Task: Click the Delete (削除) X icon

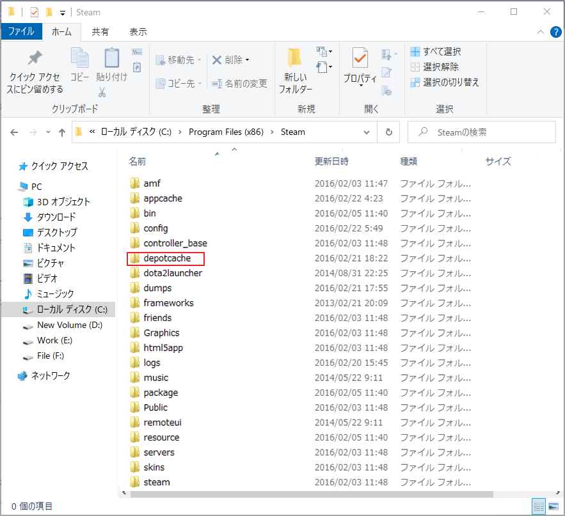Action: pyautogui.click(x=216, y=59)
